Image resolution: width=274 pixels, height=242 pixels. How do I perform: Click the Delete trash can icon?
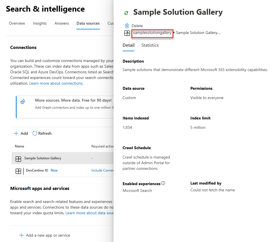(127, 26)
